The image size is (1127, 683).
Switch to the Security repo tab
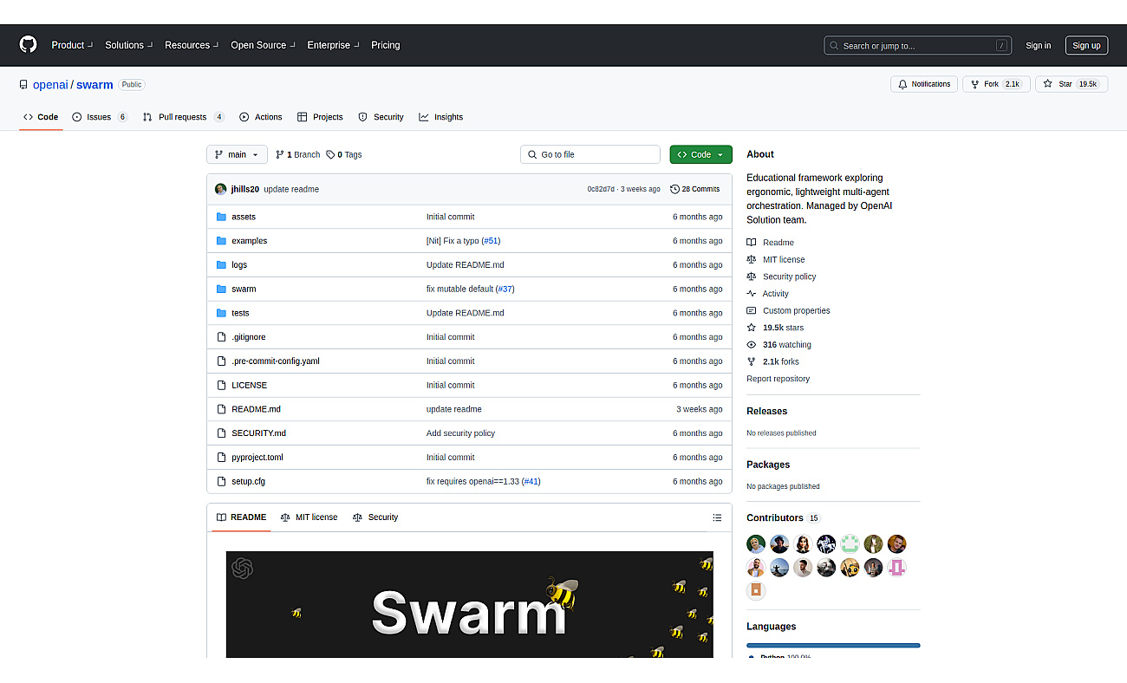[381, 117]
